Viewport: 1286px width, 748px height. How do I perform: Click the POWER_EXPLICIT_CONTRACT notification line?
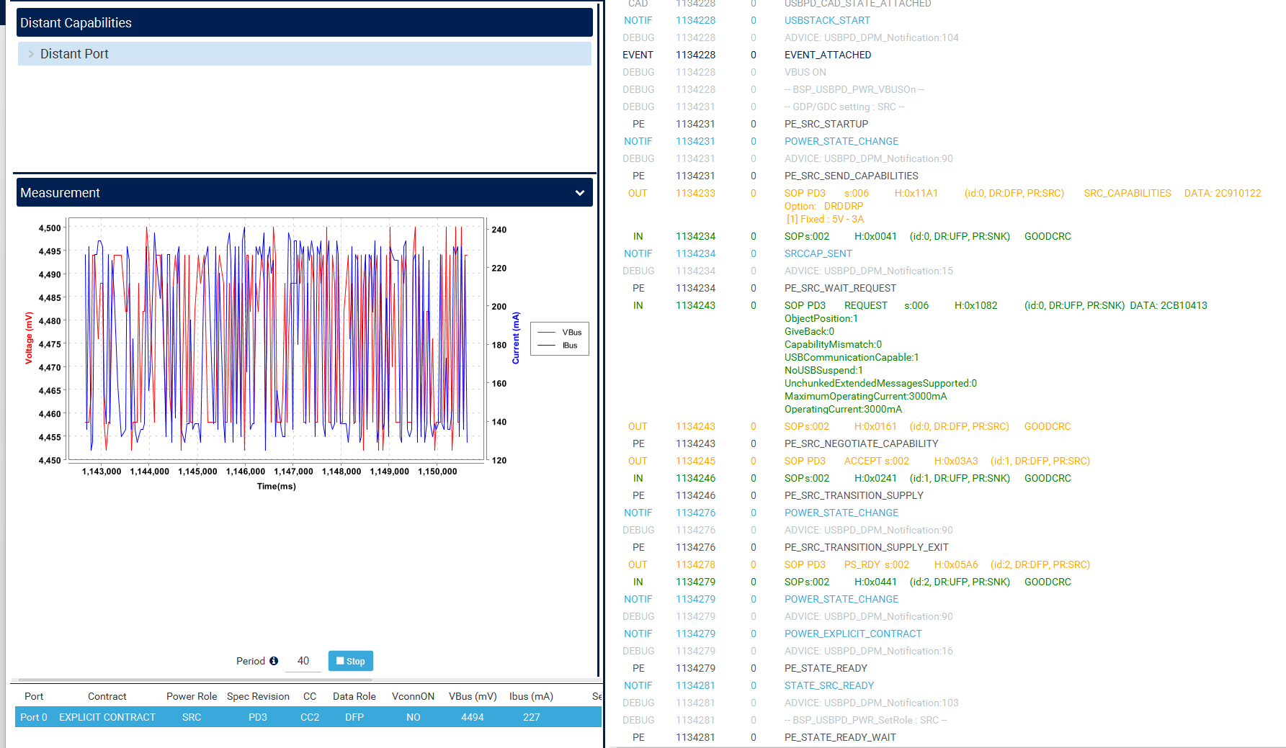[853, 634]
